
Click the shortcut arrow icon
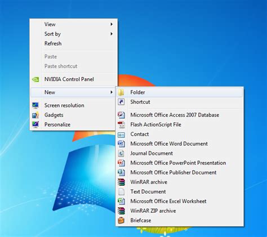pos(121,102)
